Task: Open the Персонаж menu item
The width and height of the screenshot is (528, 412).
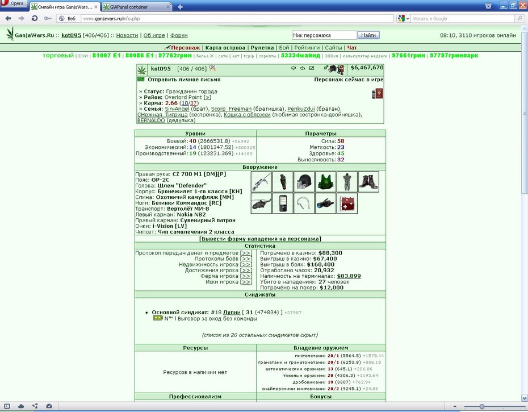Action: click(186, 48)
